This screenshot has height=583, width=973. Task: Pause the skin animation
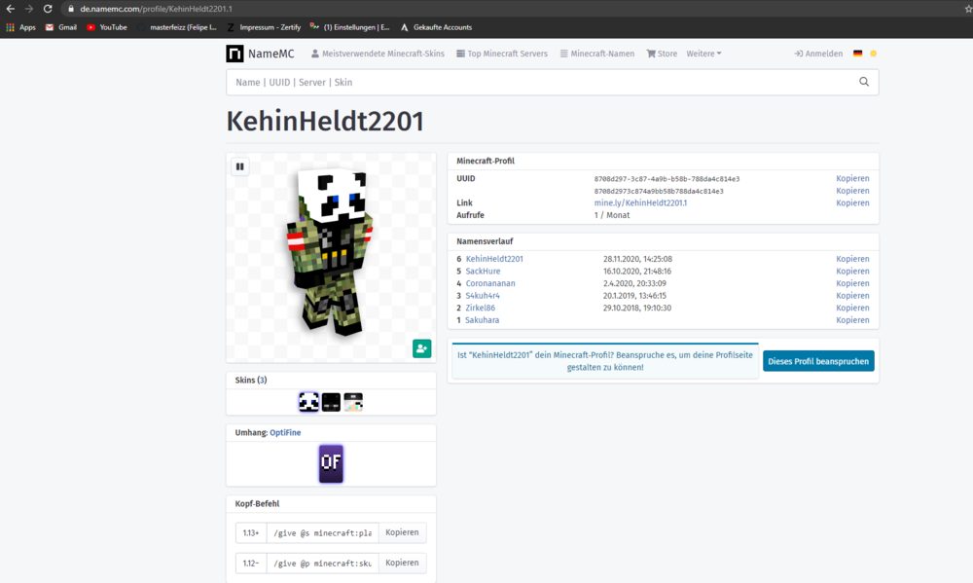pos(239,166)
